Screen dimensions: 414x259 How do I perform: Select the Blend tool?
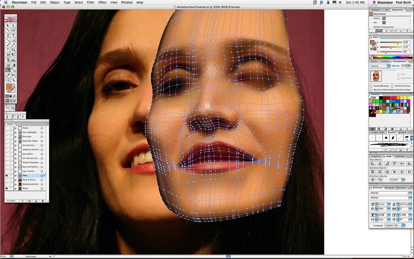click(x=13, y=70)
